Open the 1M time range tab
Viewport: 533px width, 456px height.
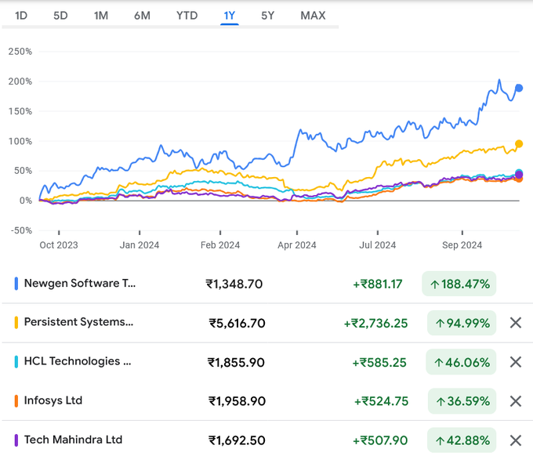[x=101, y=16]
